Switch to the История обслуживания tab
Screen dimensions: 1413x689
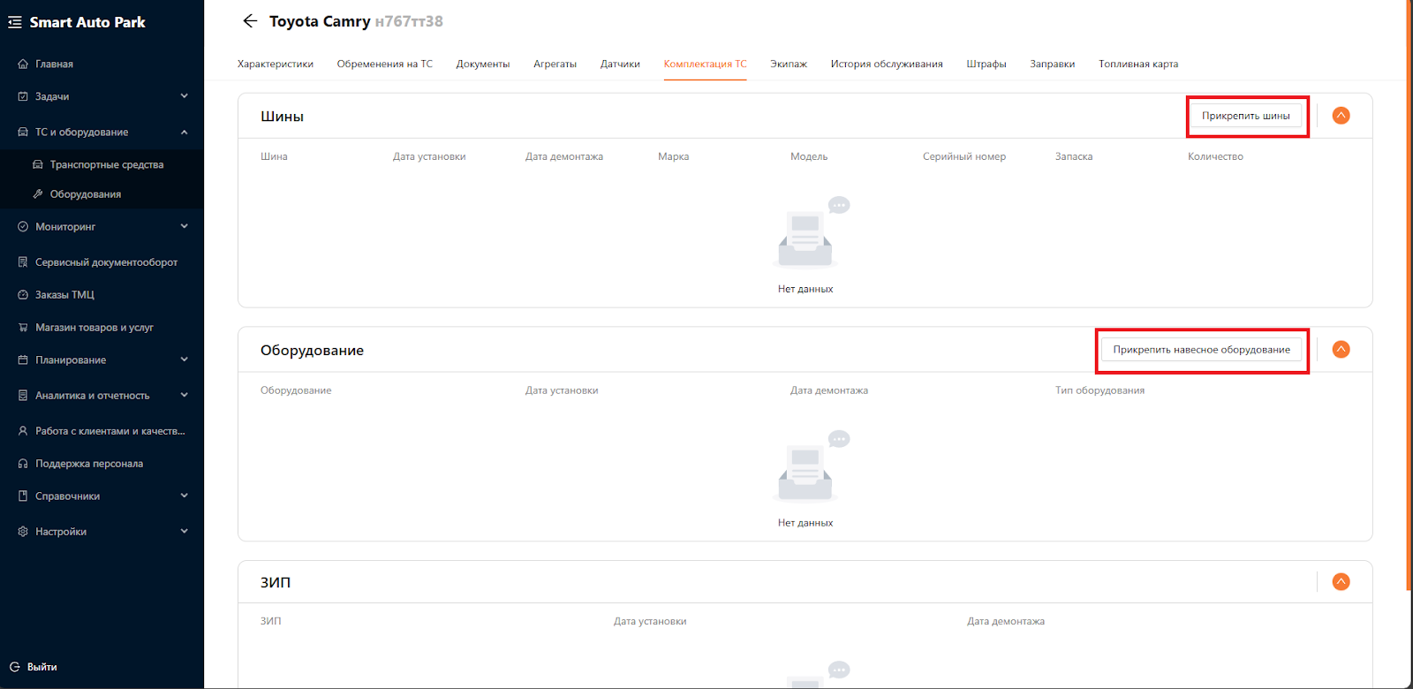pyautogui.click(x=887, y=64)
